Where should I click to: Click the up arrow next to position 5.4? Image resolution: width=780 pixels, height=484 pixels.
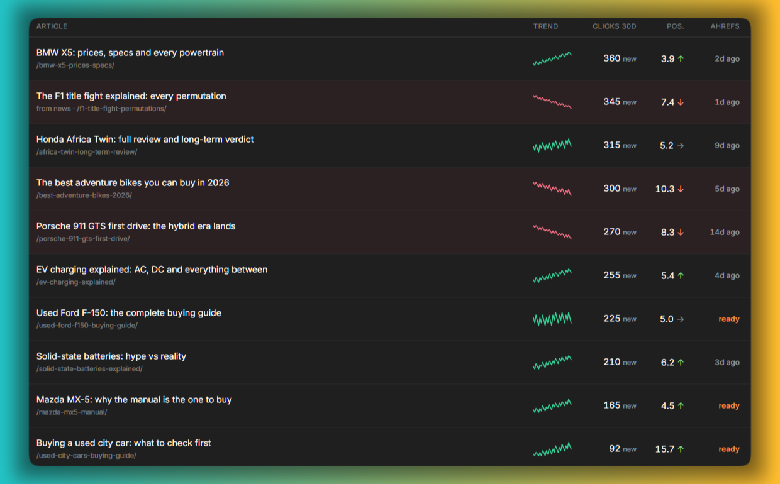681,275
